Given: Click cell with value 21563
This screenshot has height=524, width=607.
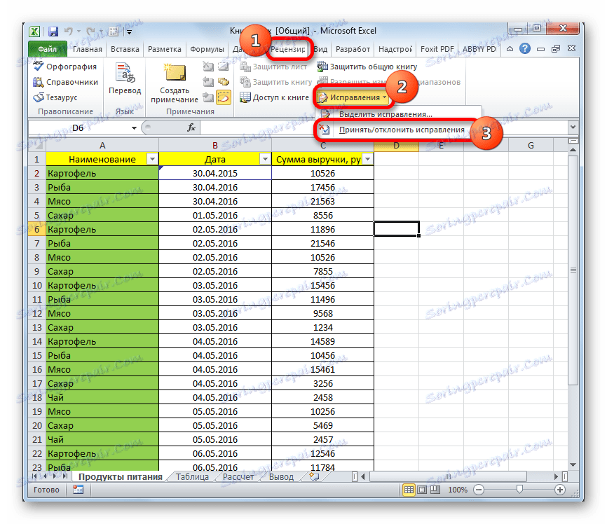Looking at the screenshot, I should [x=323, y=201].
